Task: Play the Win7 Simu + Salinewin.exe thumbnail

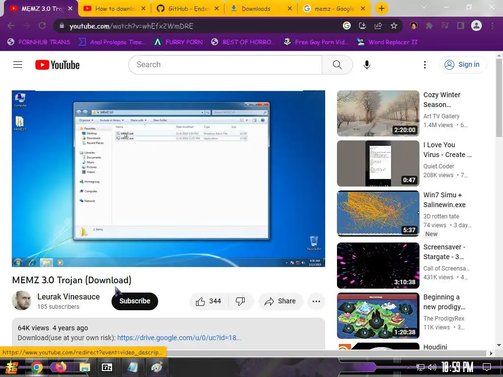Action: 378,214
